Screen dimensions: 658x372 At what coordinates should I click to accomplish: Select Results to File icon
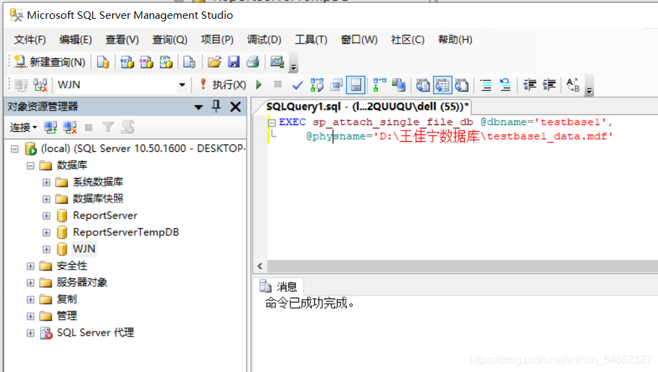tap(462, 85)
